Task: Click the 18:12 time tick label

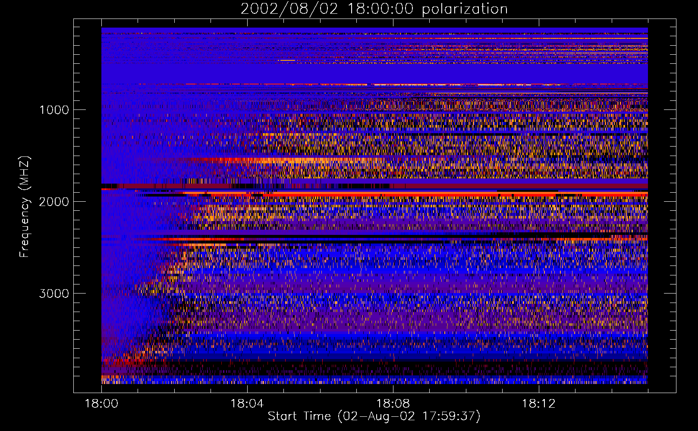Action: [x=538, y=404]
